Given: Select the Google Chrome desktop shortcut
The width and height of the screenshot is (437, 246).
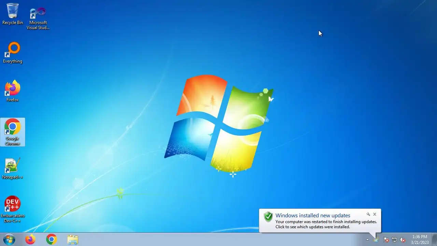Looking at the screenshot, I should (13, 132).
